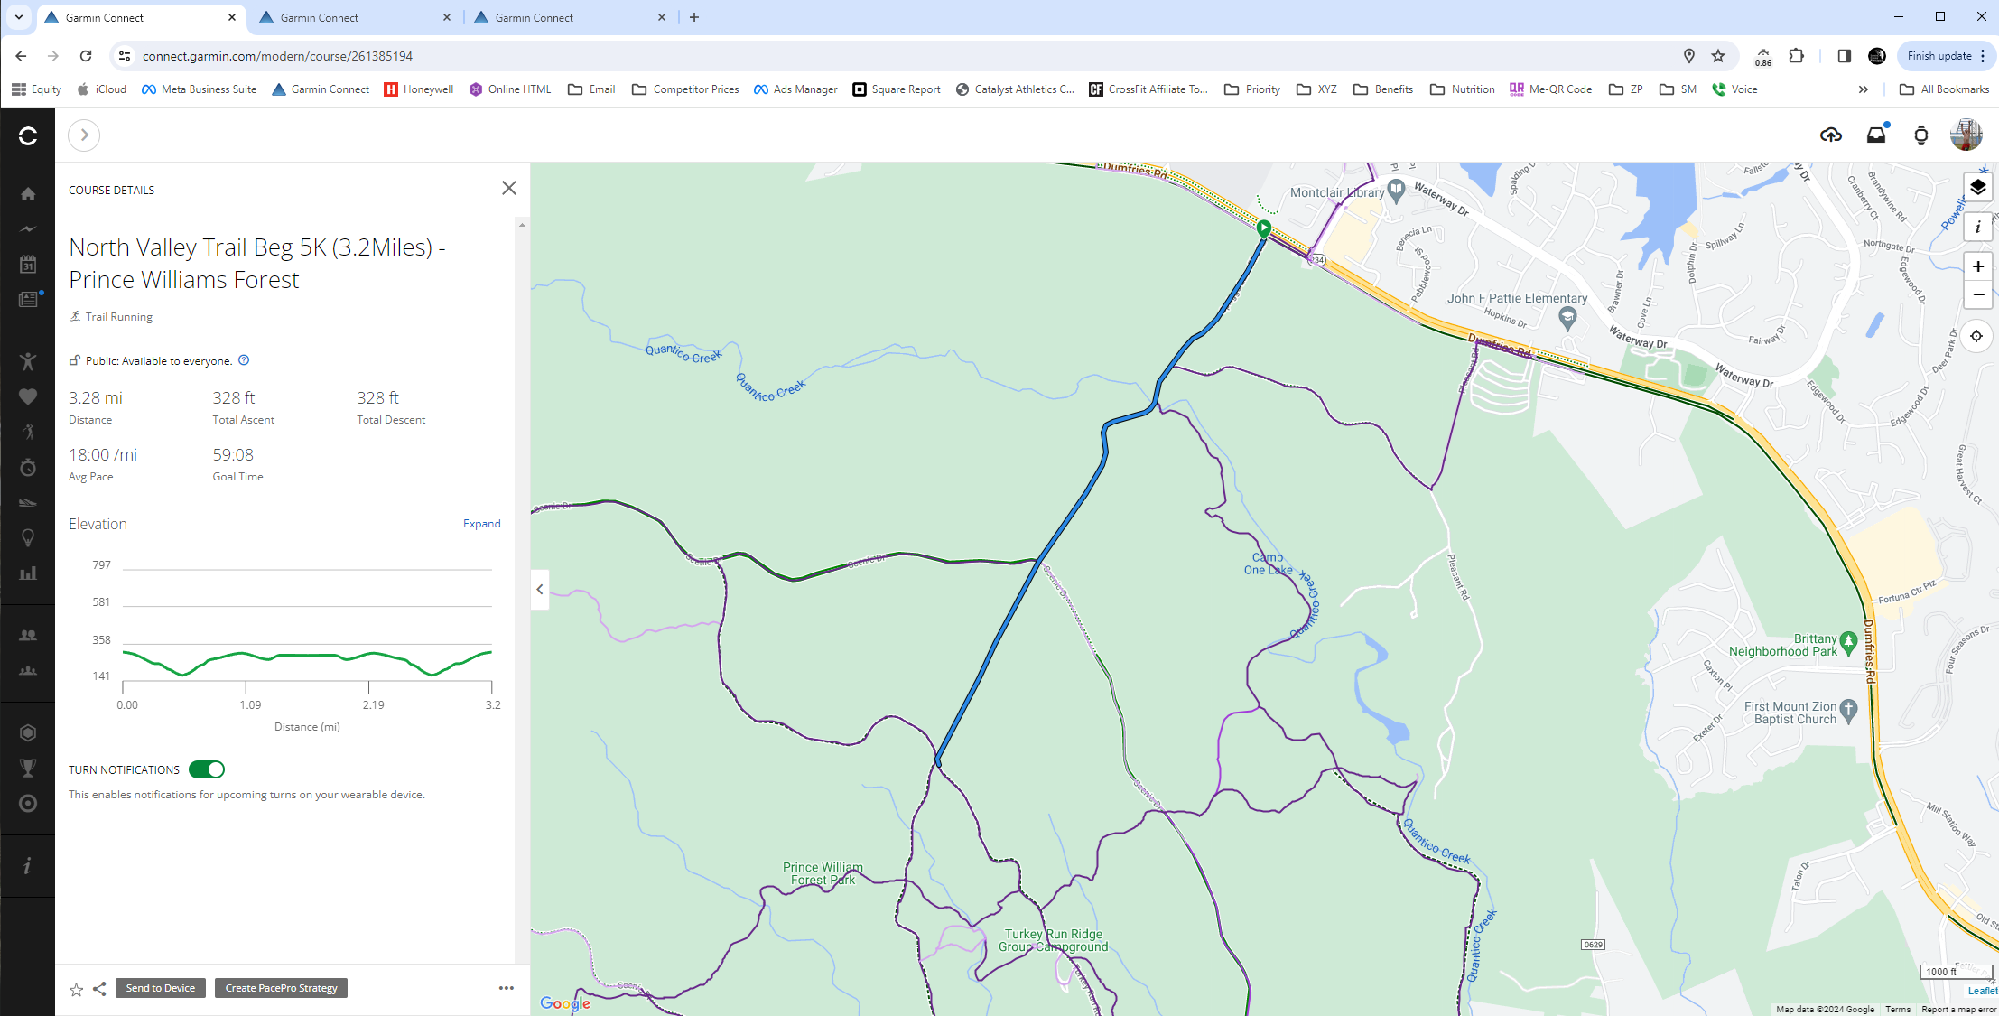The height and width of the screenshot is (1016, 1999).
Task: Open Chrome side panel icon
Action: point(1845,56)
